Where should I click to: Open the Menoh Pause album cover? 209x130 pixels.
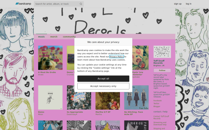pyautogui.click(x=136, y=125)
